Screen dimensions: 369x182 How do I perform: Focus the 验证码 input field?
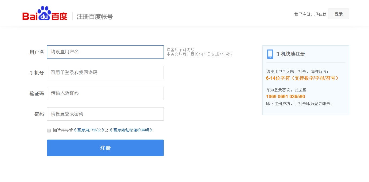click(105, 93)
